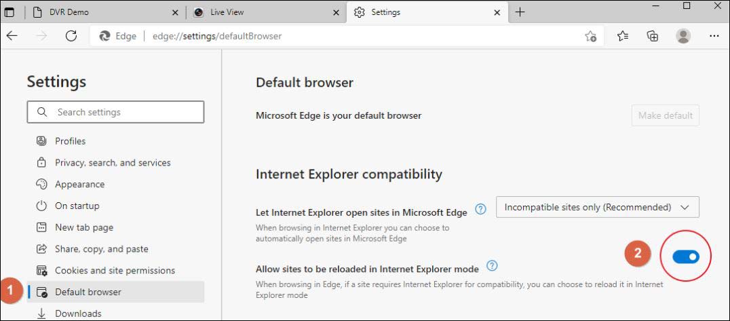Open the Incompatible sites only dropdown
730x321 pixels.
(x=597, y=206)
